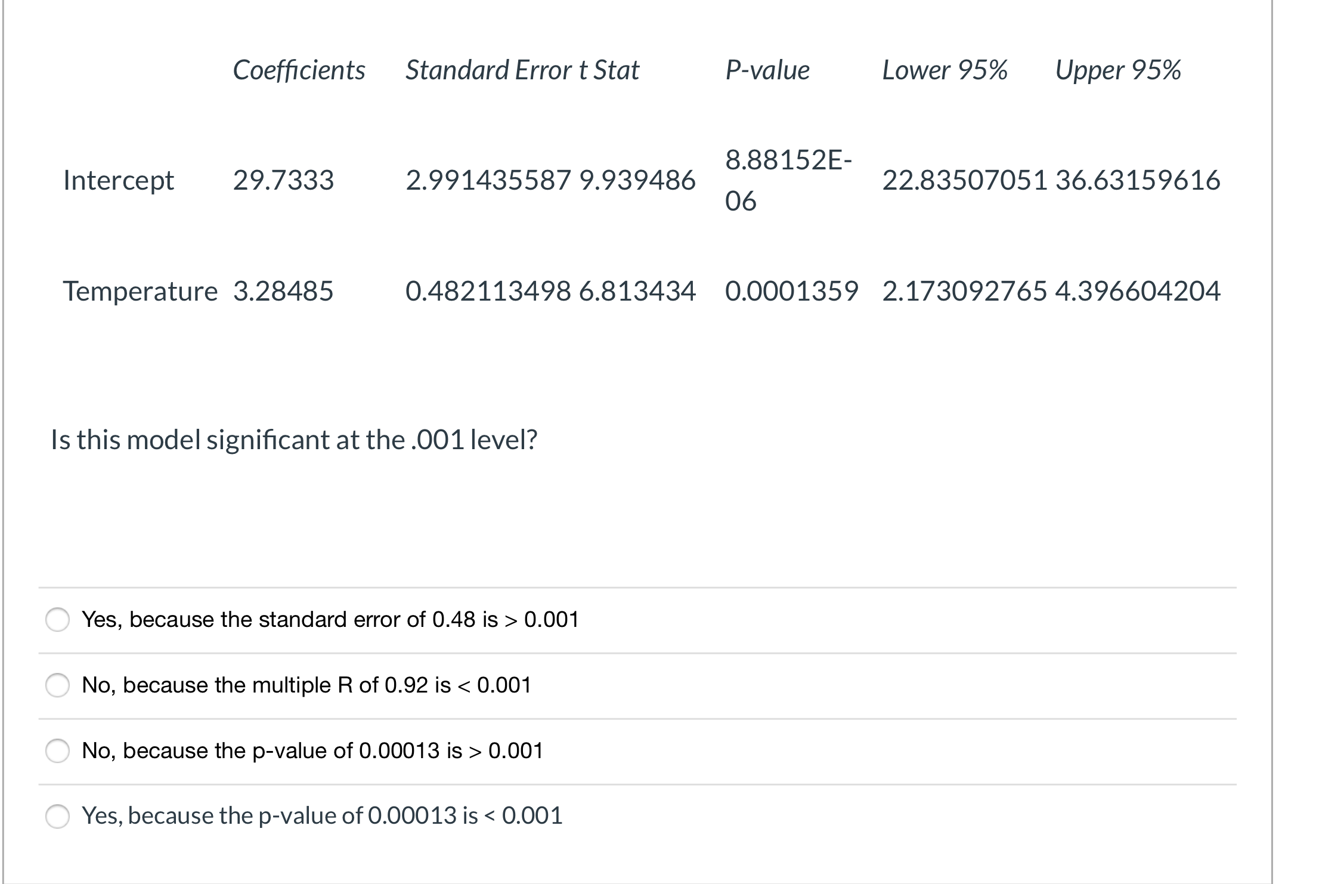Click the Standard Error column header
This screenshot has width=1319, height=884.
(x=489, y=70)
